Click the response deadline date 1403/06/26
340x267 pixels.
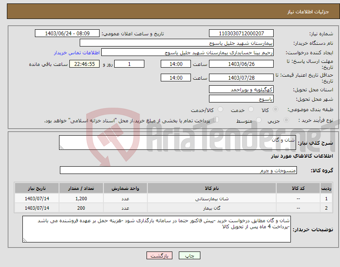241,64
